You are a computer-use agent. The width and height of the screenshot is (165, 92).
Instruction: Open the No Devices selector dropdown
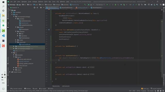point(100,5)
